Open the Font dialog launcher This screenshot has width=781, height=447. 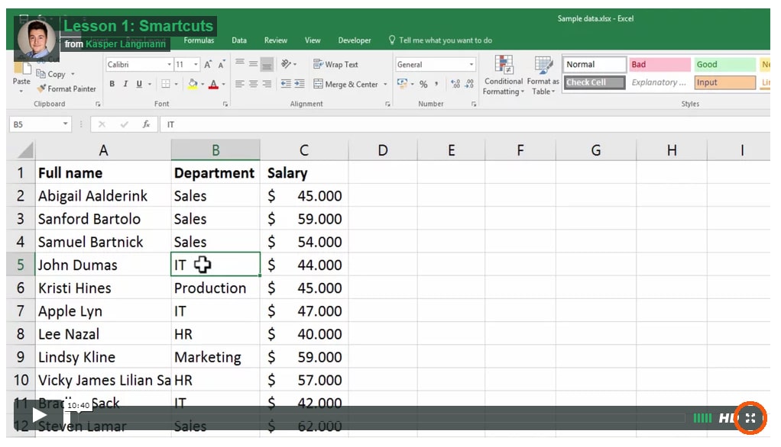click(225, 104)
